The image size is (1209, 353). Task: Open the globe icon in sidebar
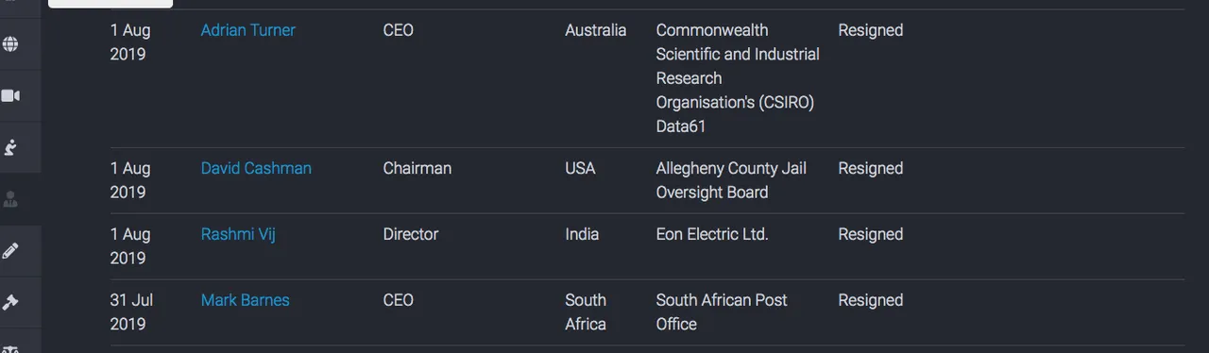click(x=10, y=44)
